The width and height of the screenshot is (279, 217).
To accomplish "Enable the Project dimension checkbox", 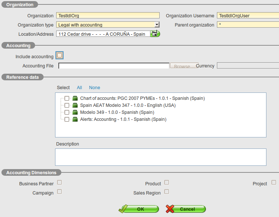I will [274, 182].
